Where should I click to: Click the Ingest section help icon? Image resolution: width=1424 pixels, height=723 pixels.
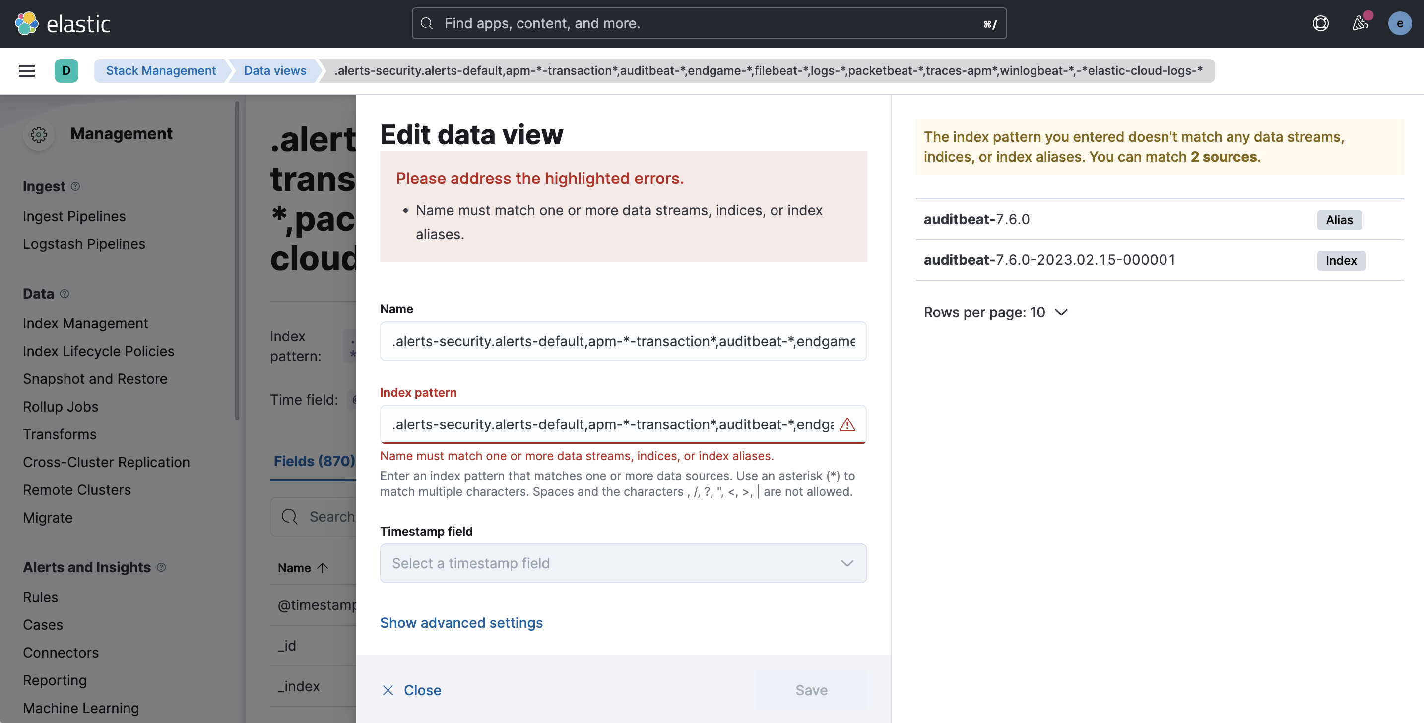pos(76,186)
